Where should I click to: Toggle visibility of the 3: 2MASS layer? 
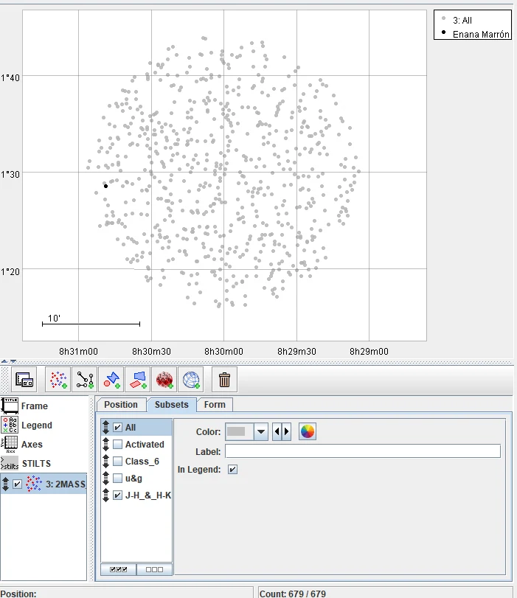pos(17,484)
